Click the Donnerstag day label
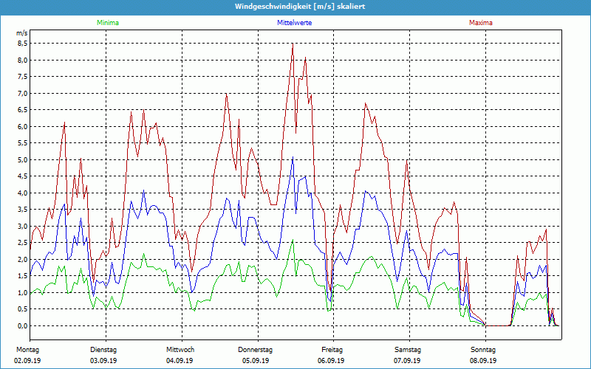Screen dimensions: 591x369 click(x=255, y=350)
